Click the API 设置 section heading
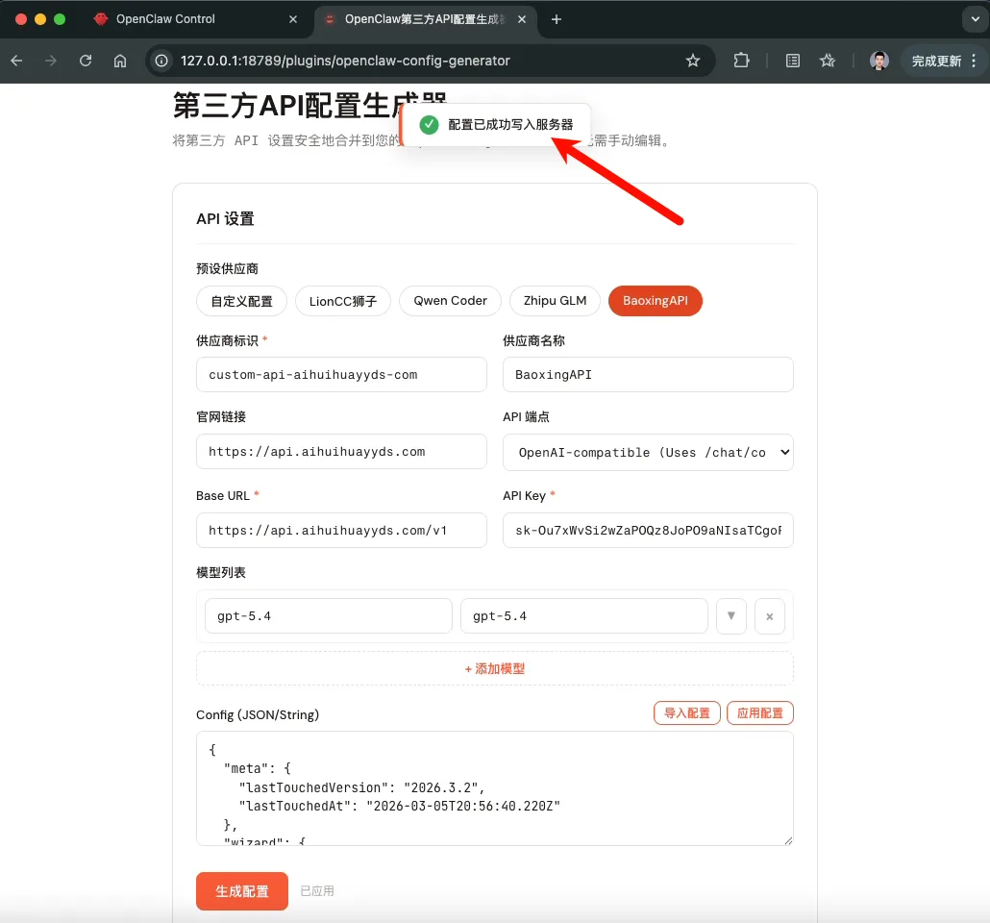 point(226,219)
